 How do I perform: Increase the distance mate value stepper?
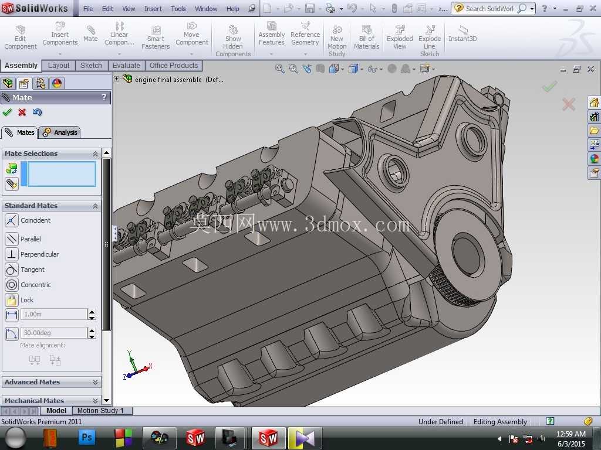92,312
